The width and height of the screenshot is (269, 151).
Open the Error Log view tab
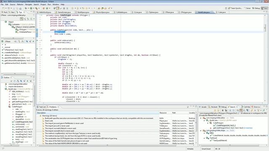[x=256, y=107]
